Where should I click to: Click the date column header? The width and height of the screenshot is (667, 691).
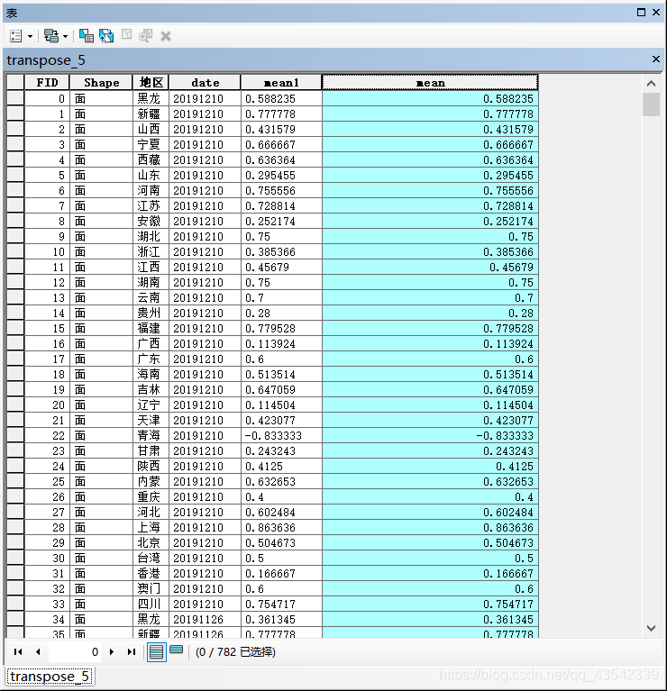[x=205, y=82]
